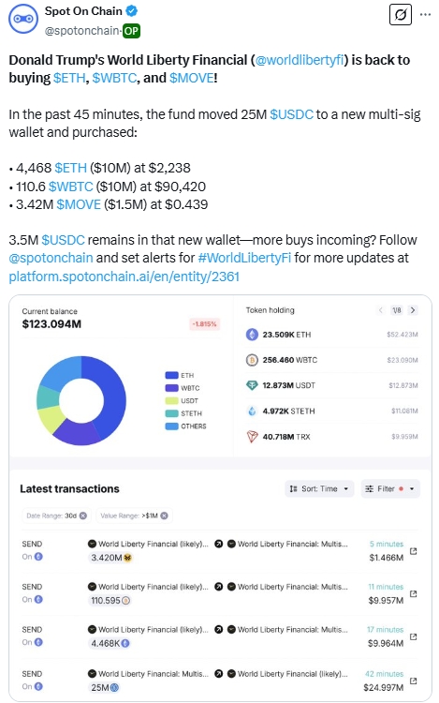
Task: Open the @worldlibertyfi mention link
Action: 300,60
